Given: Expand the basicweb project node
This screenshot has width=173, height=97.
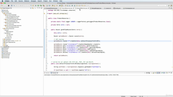Looking at the screenshot, I should tap(1, 10).
